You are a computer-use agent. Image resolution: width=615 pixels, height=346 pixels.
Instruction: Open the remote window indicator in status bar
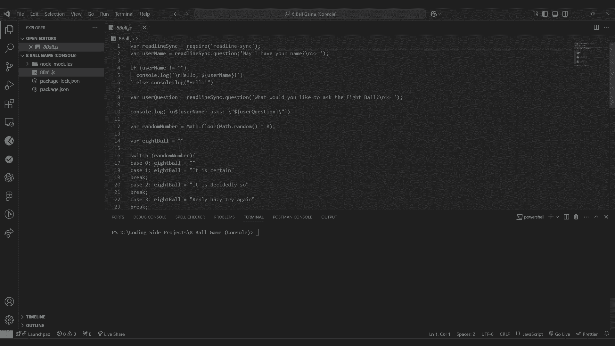[x=6, y=334]
